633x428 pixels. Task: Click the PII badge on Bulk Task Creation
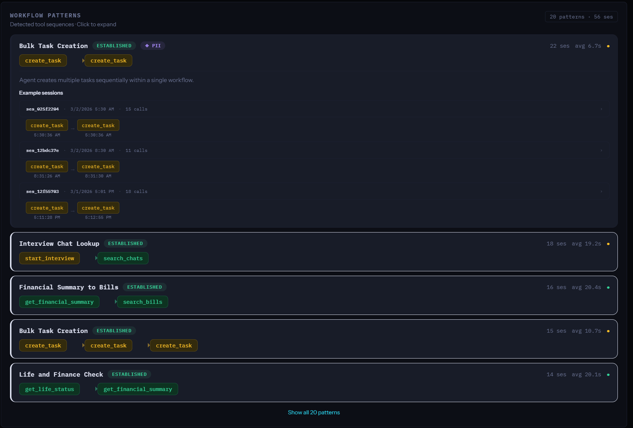[153, 45]
